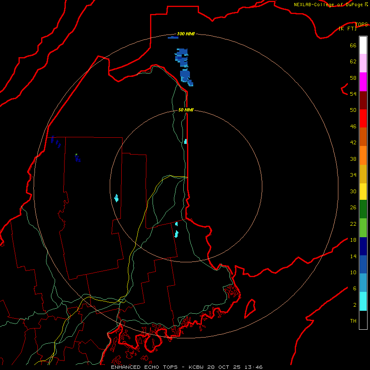The width and height of the screenshot is (370, 370).
Task: Click the white 66+ kft color swatch
Action: click(363, 45)
